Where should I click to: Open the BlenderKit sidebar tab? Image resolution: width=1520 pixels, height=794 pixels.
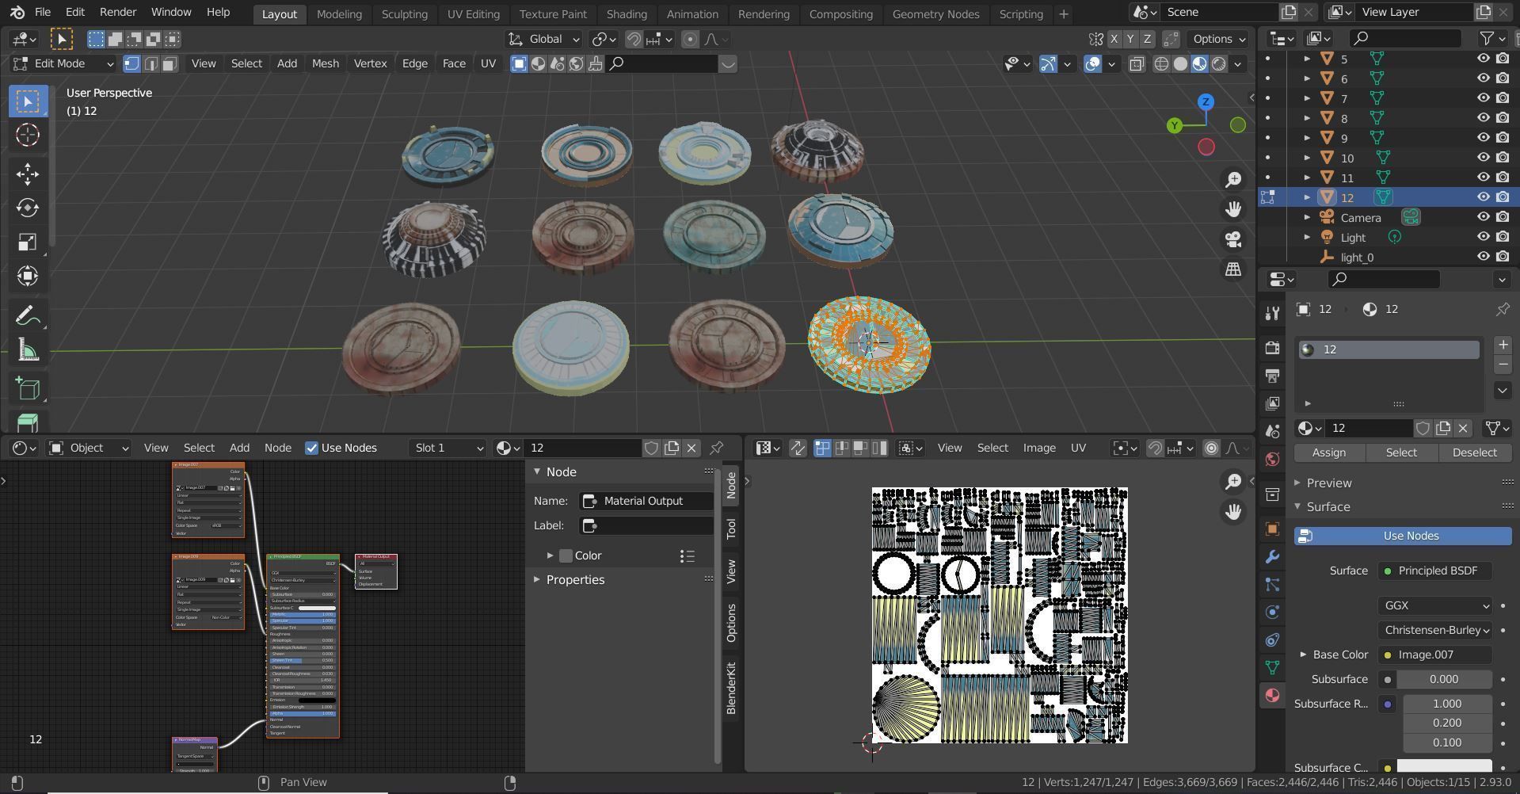click(x=731, y=688)
